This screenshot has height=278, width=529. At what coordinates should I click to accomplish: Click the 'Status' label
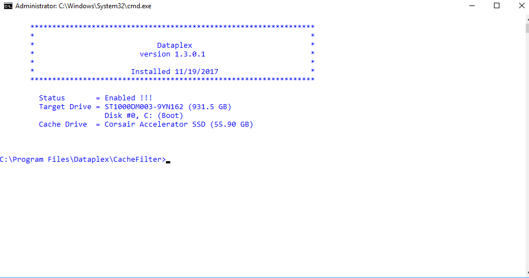pos(52,98)
